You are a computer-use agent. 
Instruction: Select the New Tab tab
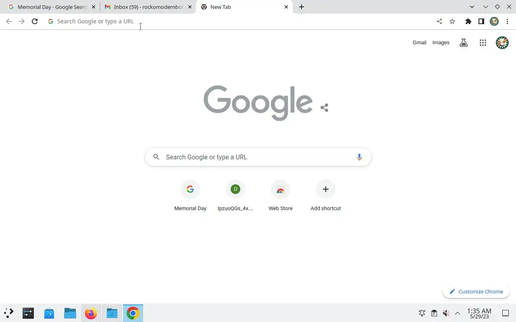coord(244,7)
